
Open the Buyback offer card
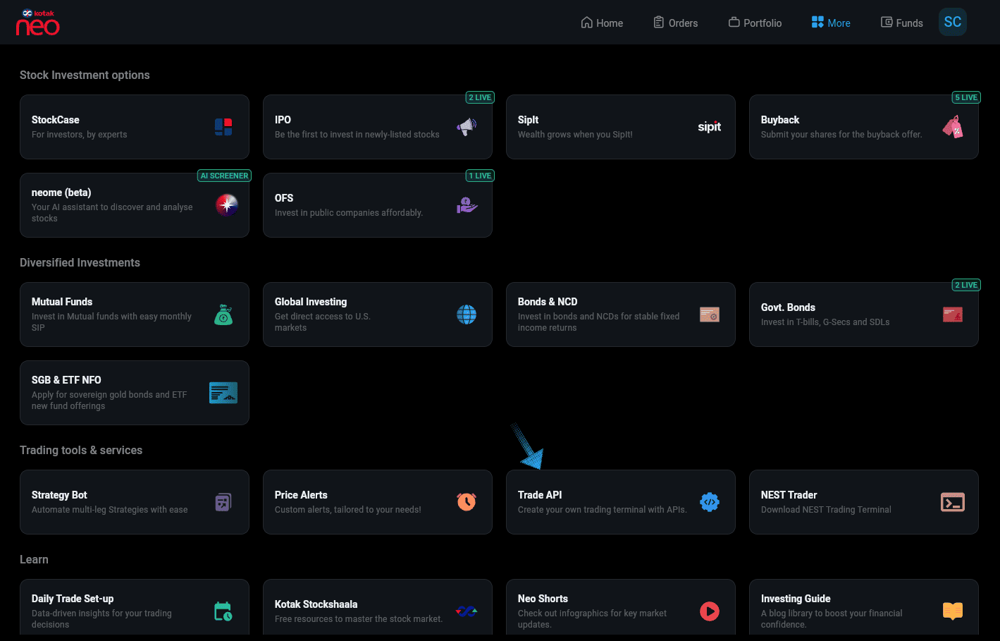pos(863,127)
